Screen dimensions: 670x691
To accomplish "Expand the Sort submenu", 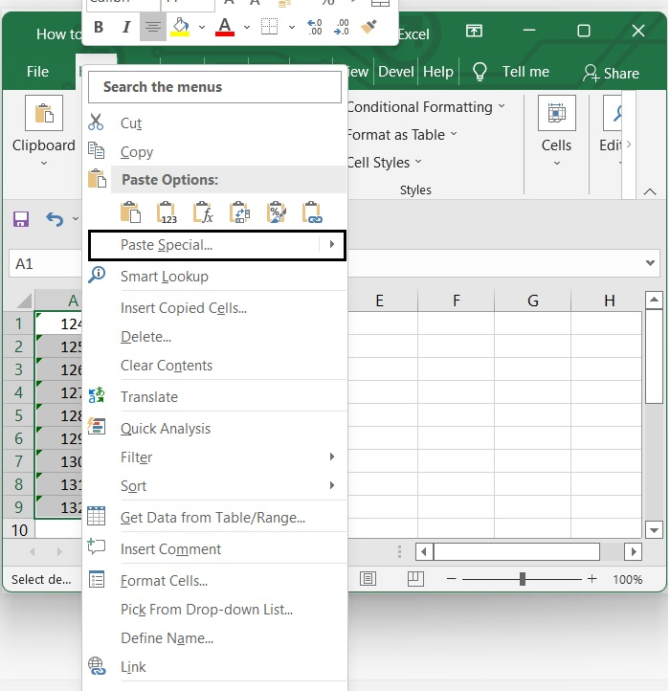I will click(x=214, y=485).
